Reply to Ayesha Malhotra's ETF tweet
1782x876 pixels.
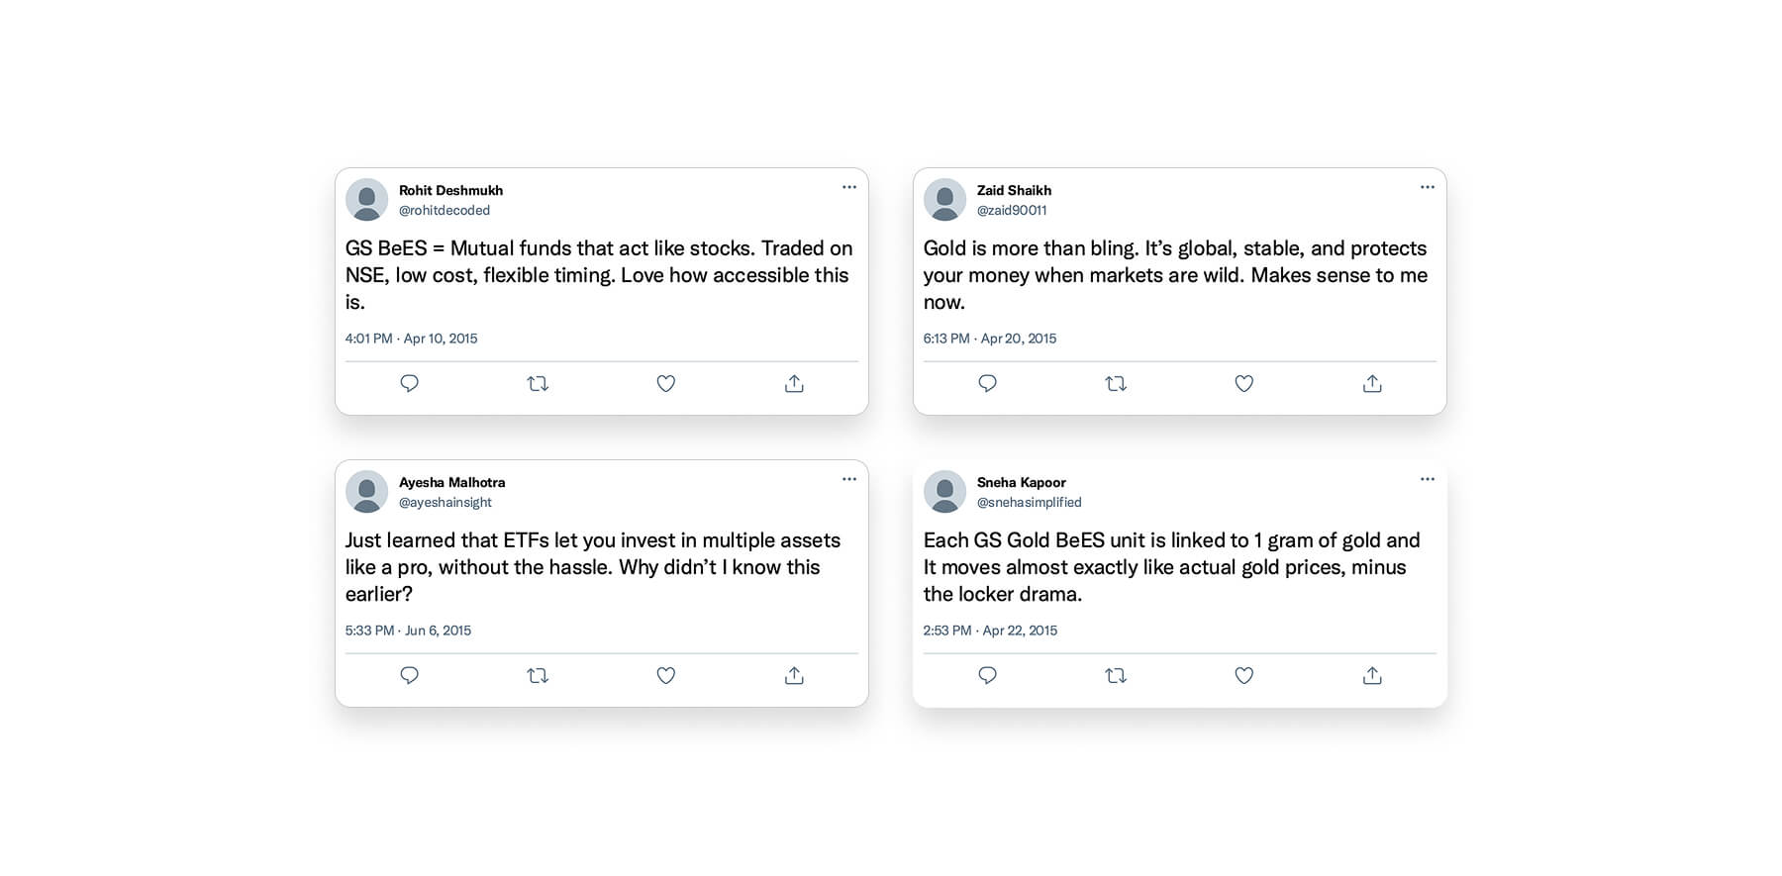[x=409, y=675]
